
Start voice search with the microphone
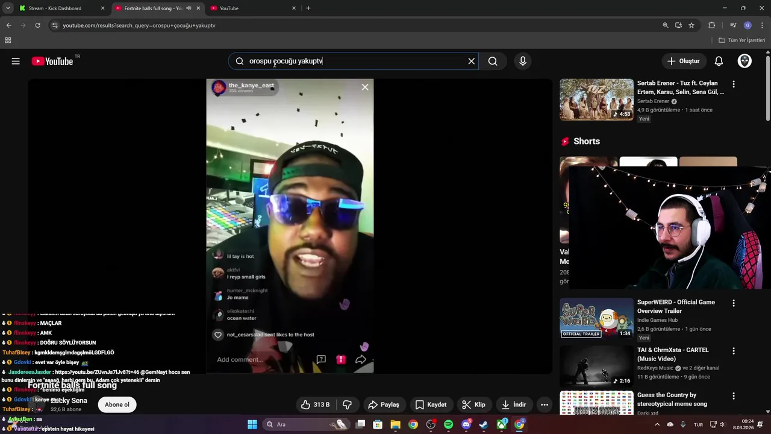click(x=523, y=61)
